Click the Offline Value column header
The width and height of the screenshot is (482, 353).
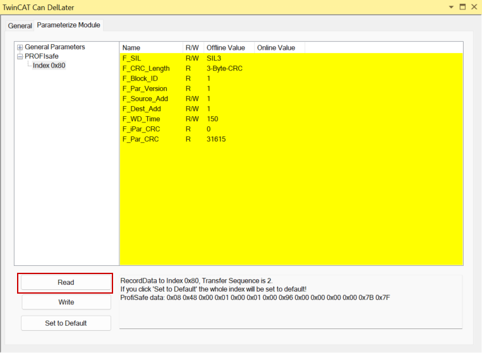[x=229, y=47]
